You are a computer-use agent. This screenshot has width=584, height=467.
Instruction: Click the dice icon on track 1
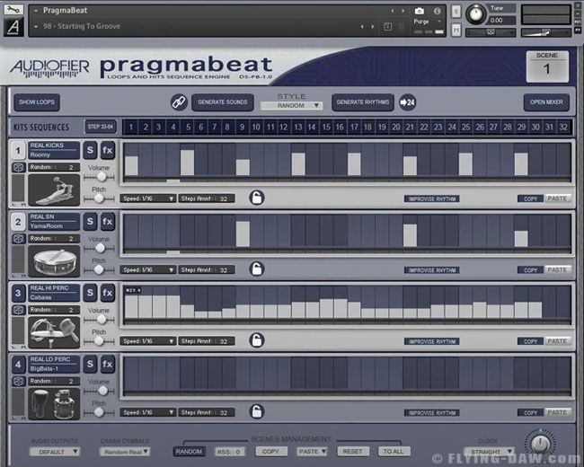pos(18,167)
